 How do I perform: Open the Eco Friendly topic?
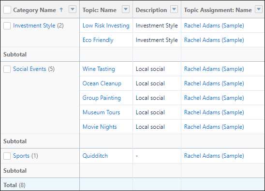point(98,40)
